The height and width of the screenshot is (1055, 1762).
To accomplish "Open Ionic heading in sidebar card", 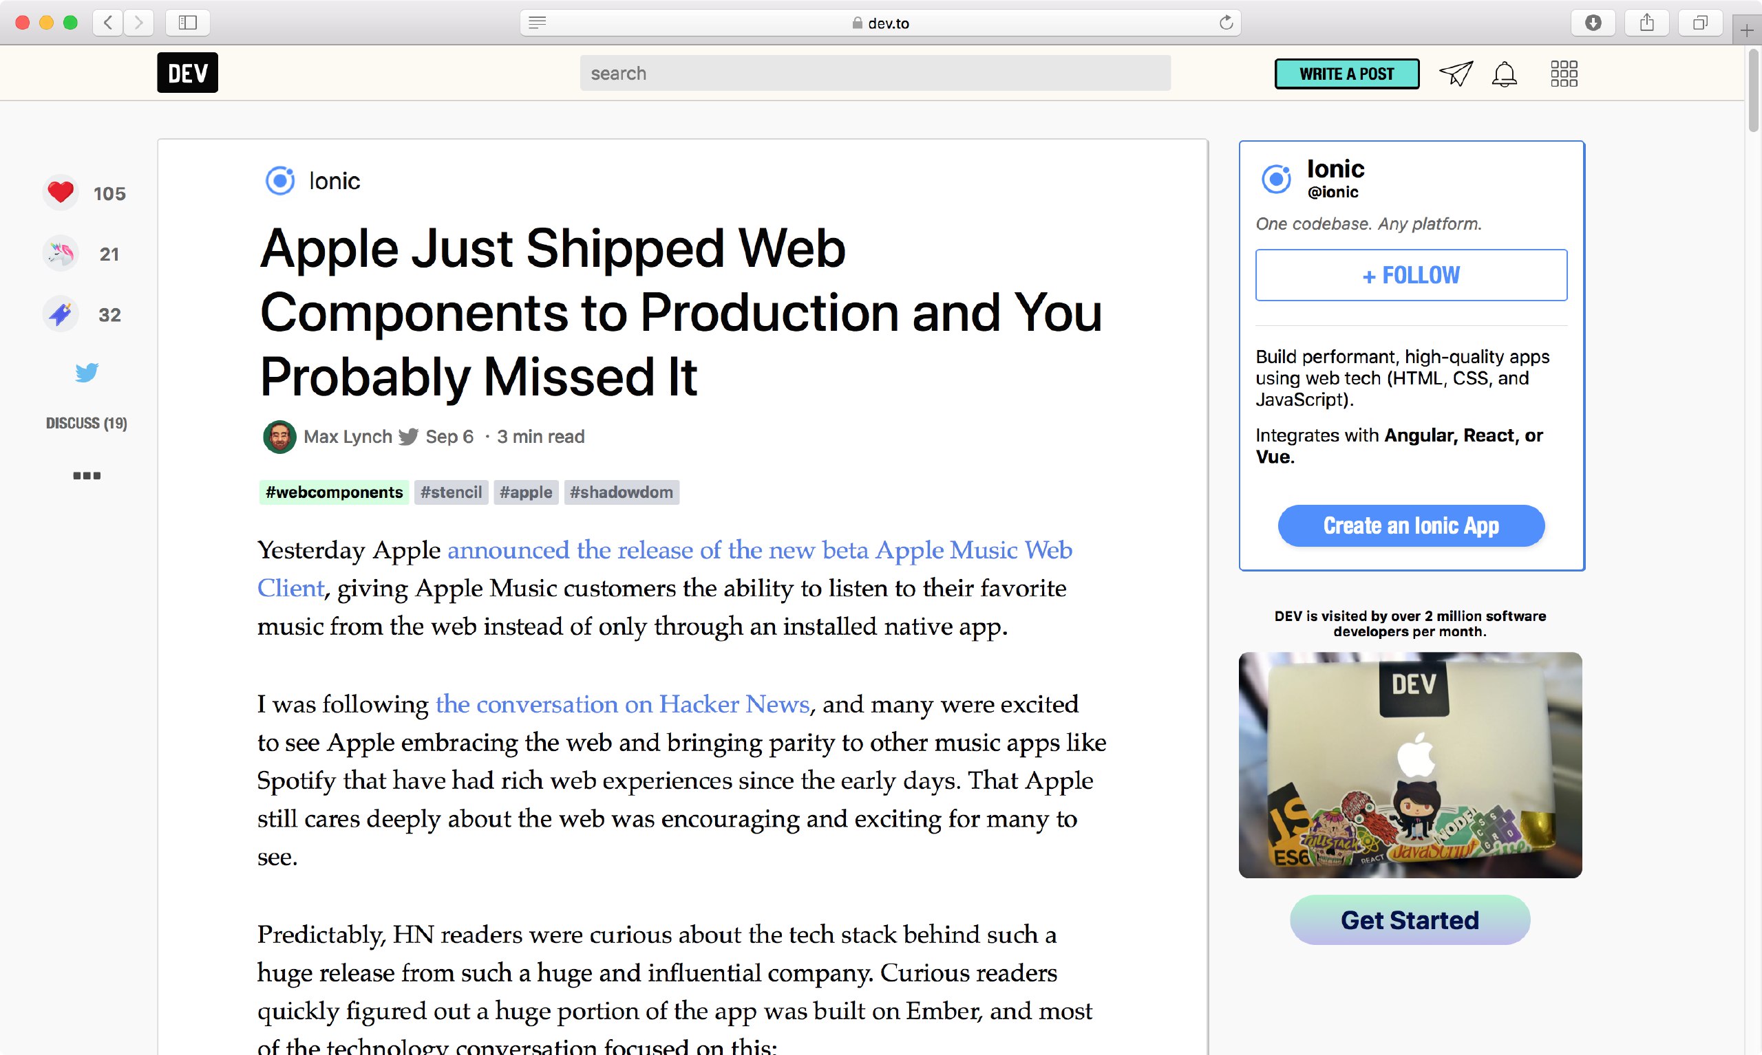I will click(x=1335, y=168).
